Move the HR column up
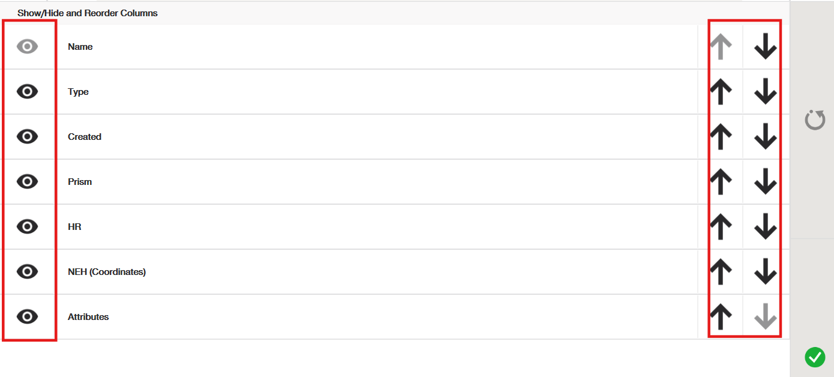The height and width of the screenshot is (377, 834). click(721, 227)
